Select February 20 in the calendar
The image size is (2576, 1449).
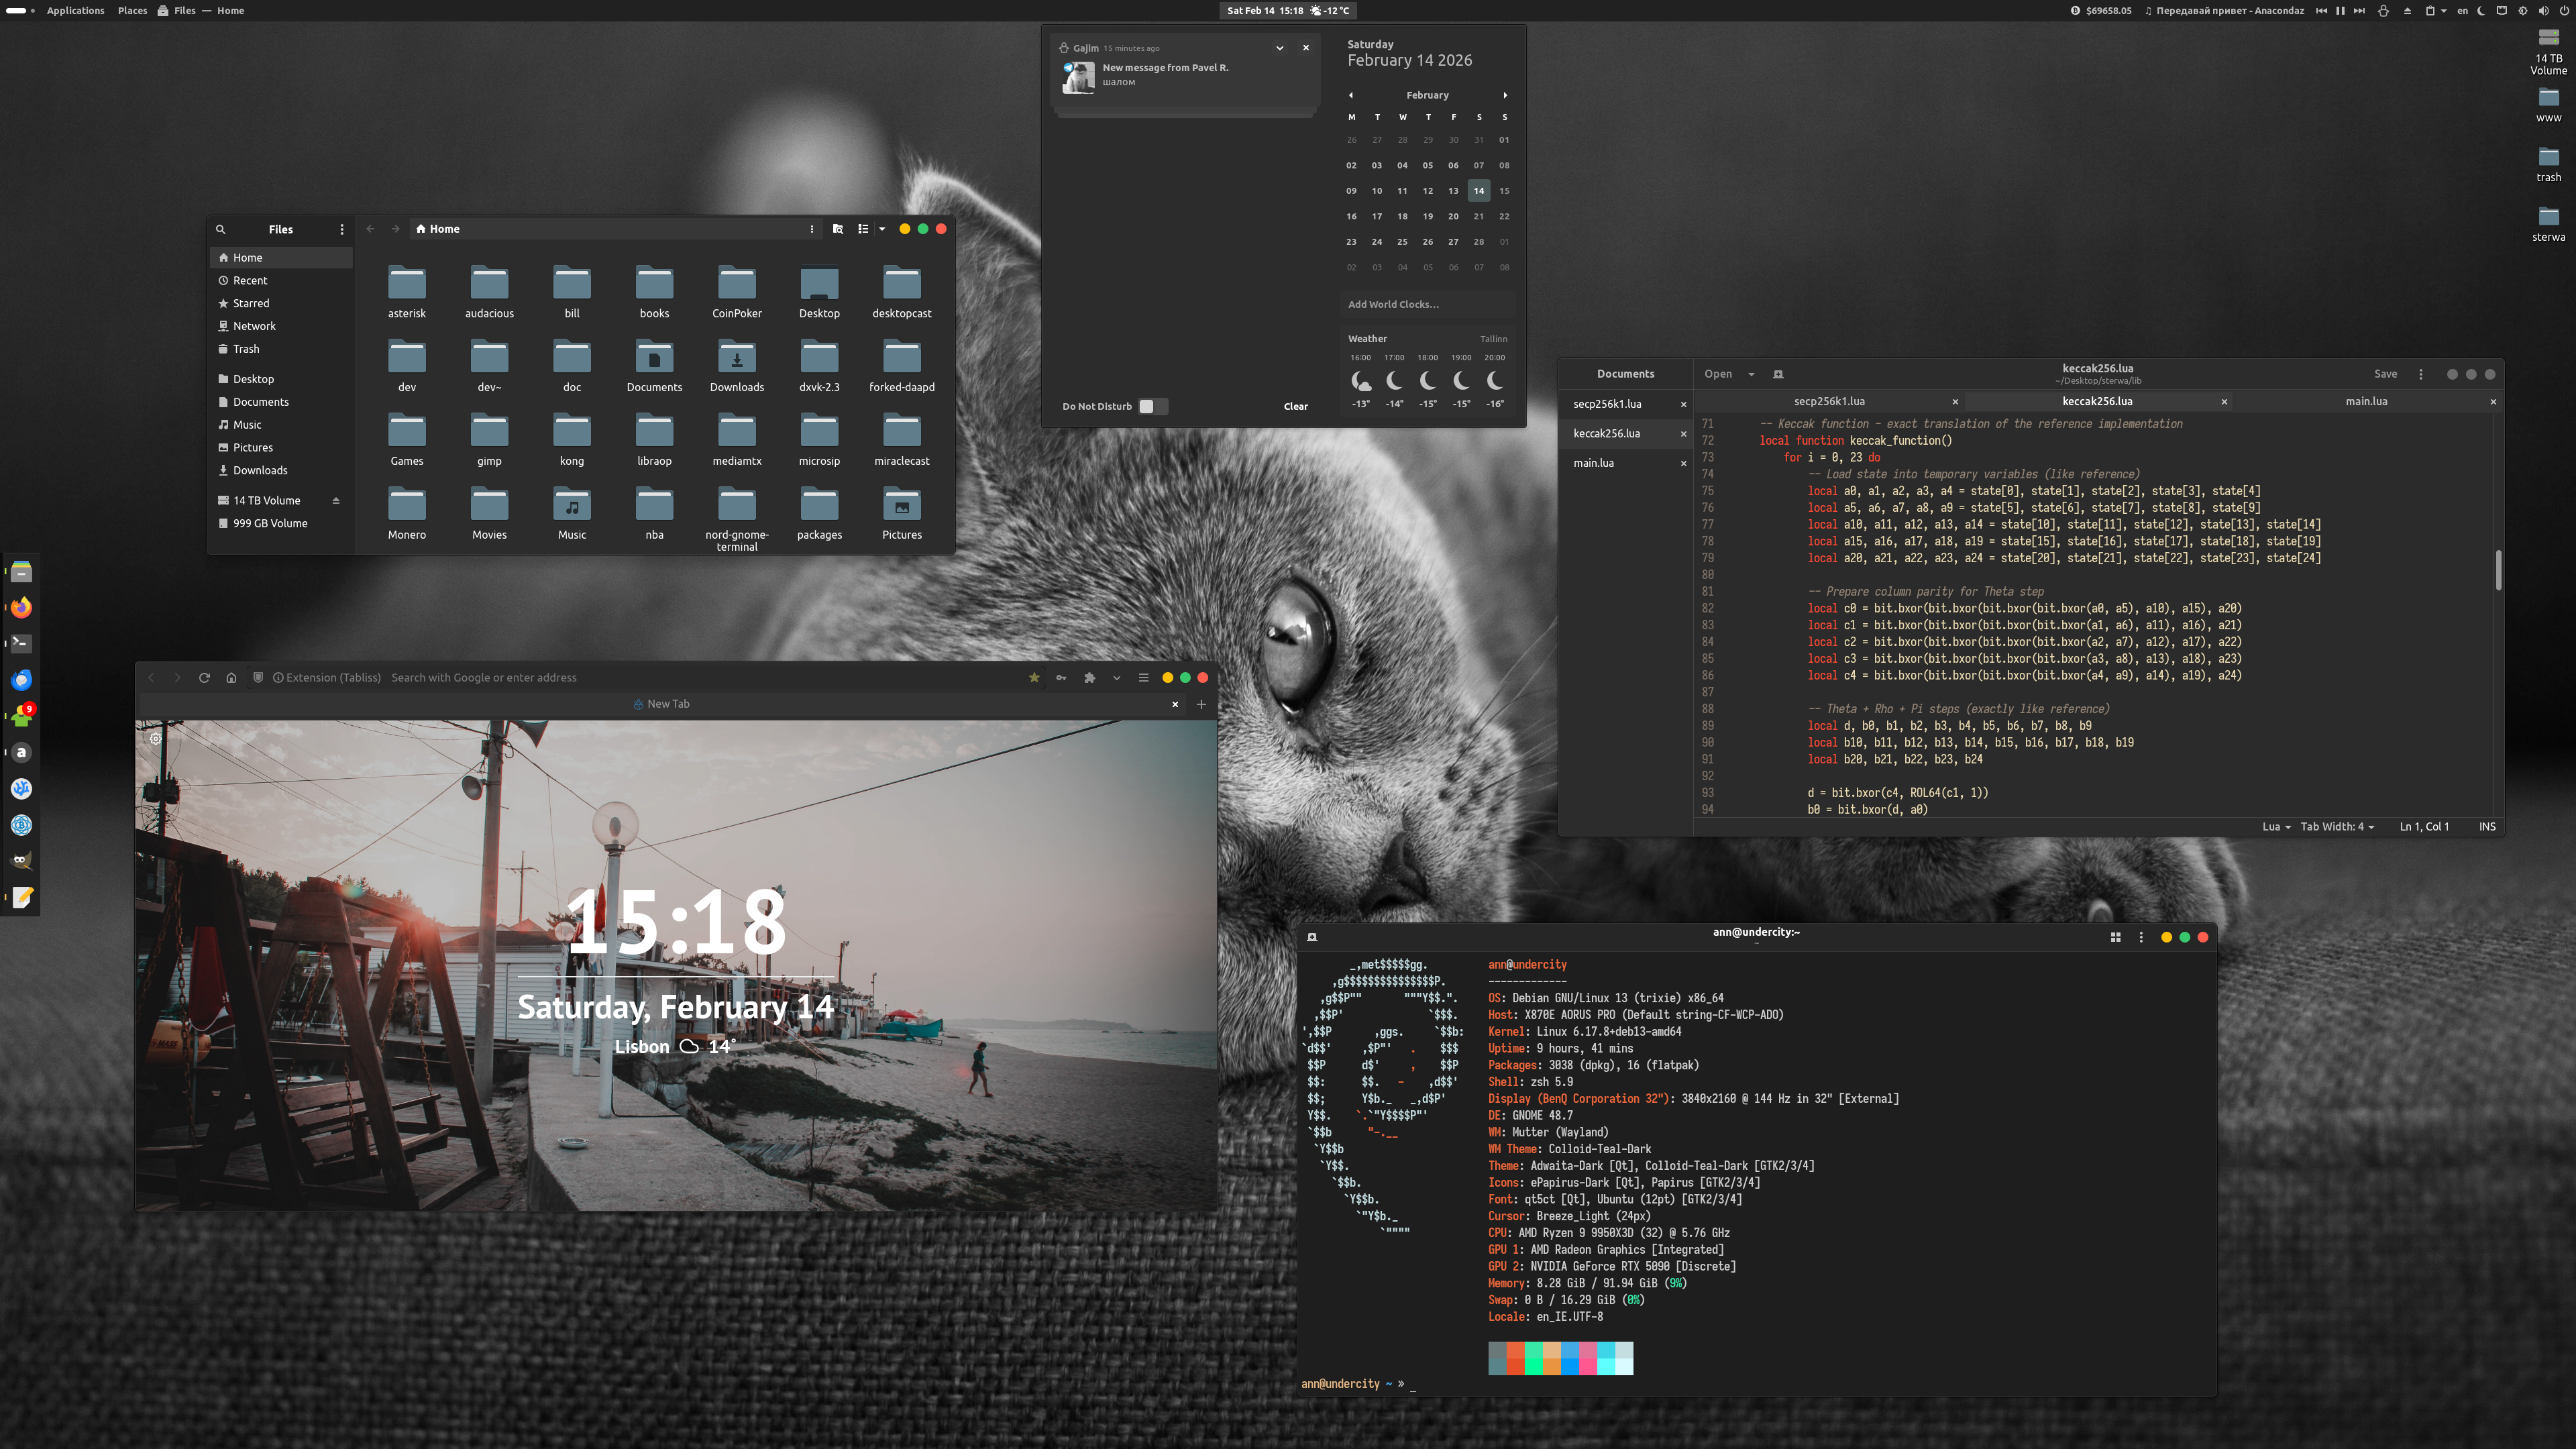[1453, 216]
